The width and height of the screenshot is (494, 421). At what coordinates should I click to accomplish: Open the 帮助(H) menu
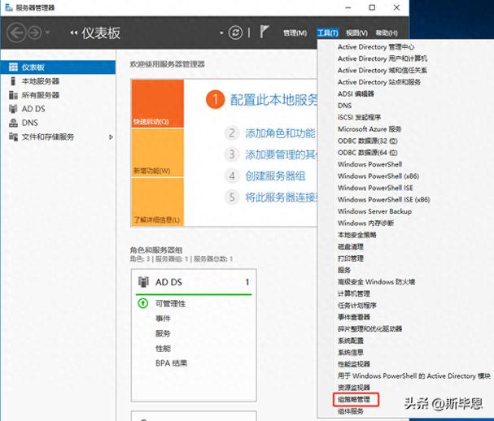pyautogui.click(x=387, y=33)
